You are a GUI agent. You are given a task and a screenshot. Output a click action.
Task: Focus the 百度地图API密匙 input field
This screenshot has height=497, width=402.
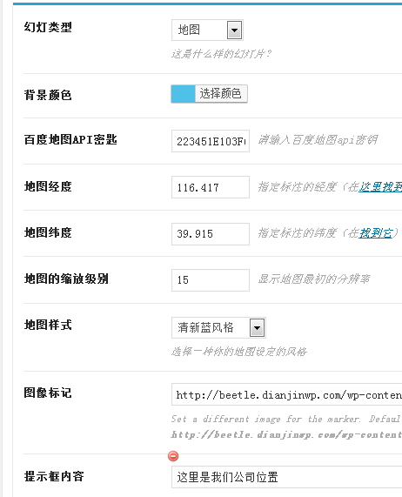[x=211, y=141]
